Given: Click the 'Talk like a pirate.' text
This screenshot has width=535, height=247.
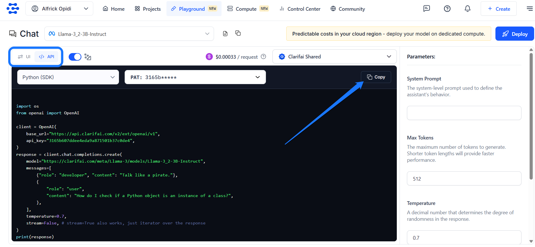Looking at the screenshot, I should click(x=146, y=175).
